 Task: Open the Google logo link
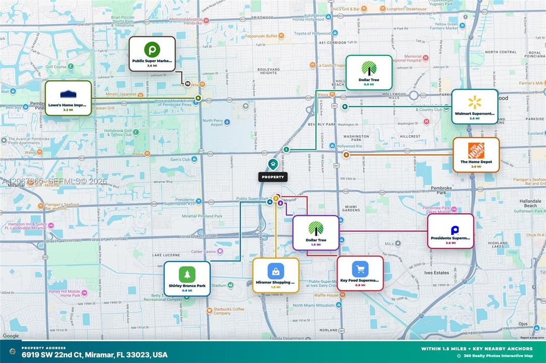pos(11,336)
